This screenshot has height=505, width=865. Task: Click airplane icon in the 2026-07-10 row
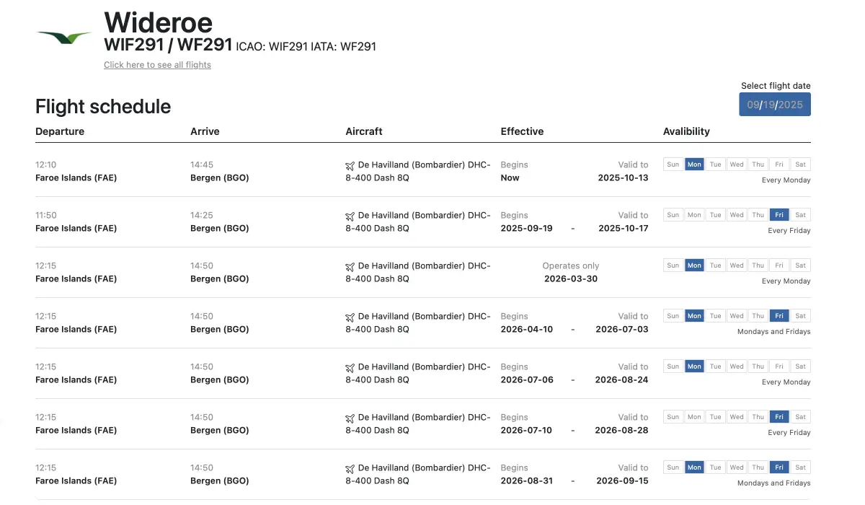pos(350,418)
